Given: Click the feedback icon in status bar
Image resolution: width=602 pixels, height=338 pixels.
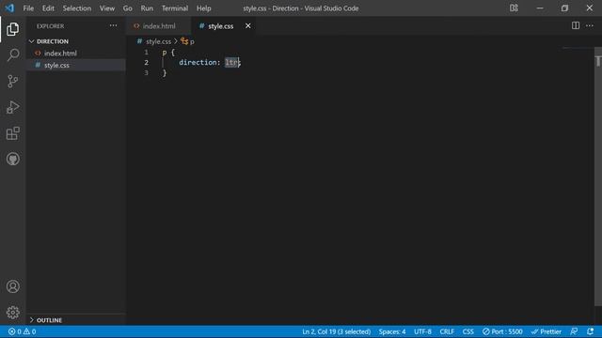Looking at the screenshot, I should click(x=574, y=331).
